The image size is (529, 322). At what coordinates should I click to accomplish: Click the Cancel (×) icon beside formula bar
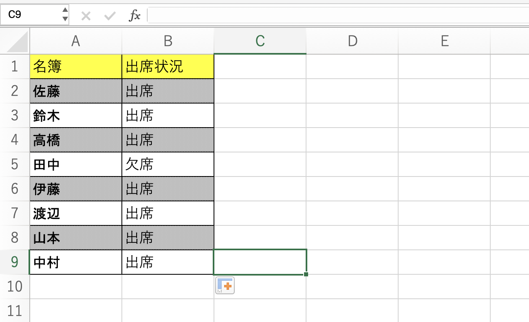[86, 15]
